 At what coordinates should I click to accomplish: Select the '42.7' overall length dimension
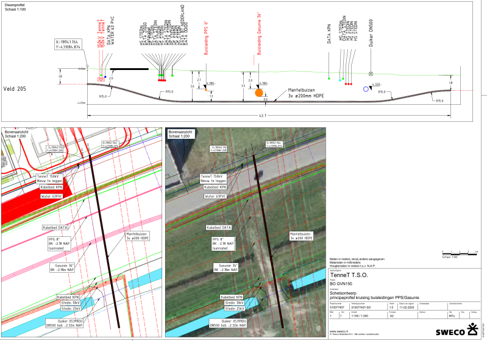tap(262, 116)
